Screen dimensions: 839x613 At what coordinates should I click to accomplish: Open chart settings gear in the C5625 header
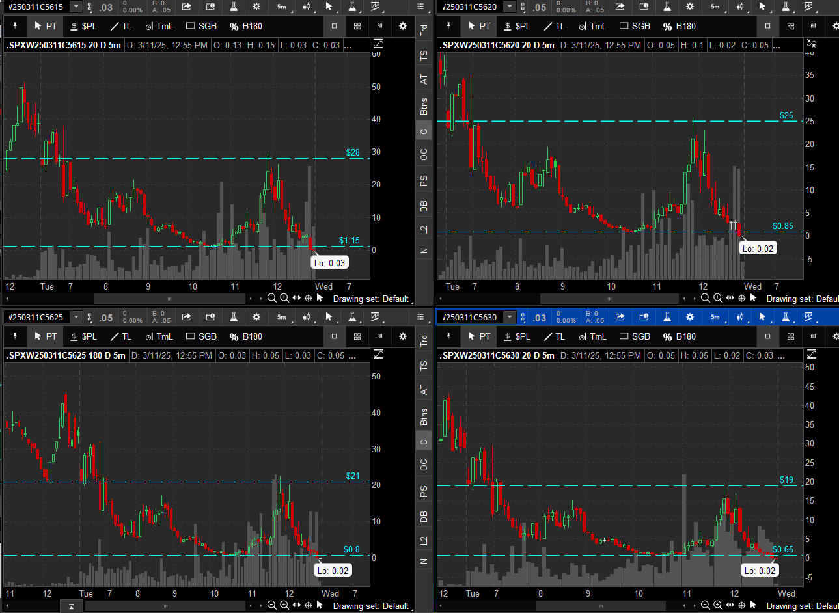(x=256, y=318)
